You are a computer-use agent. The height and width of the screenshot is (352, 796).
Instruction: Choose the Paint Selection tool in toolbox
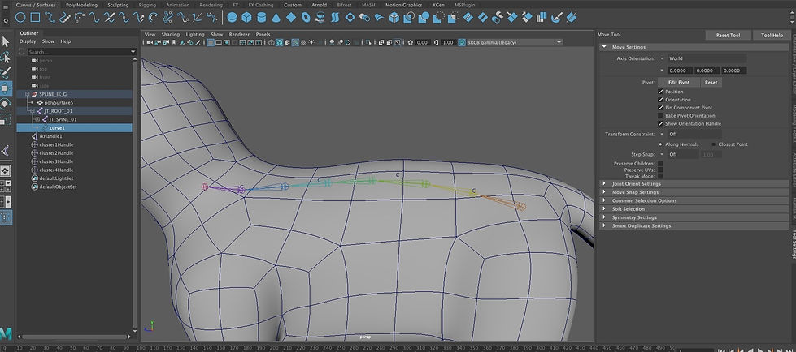(6, 73)
